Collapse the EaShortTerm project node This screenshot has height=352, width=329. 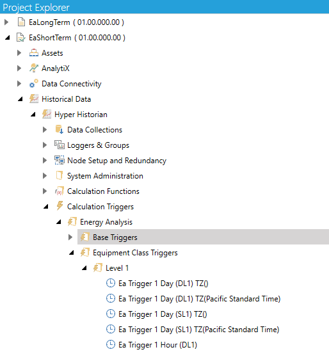point(8,38)
